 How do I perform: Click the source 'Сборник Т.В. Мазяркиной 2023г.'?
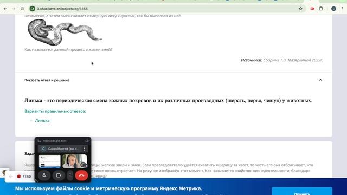tap(293, 60)
